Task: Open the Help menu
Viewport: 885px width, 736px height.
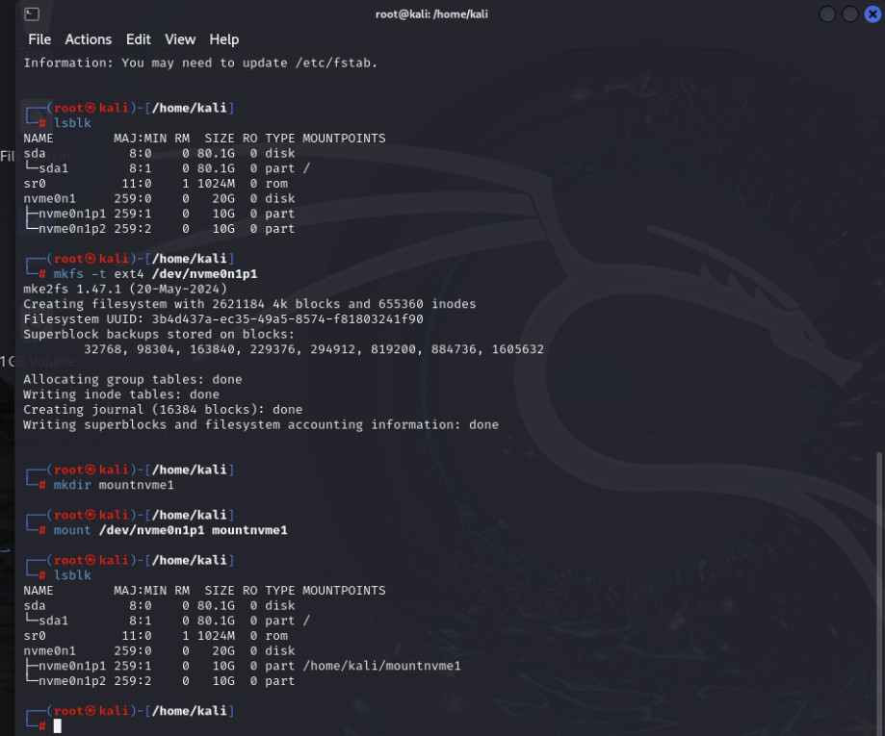Action: coord(223,39)
